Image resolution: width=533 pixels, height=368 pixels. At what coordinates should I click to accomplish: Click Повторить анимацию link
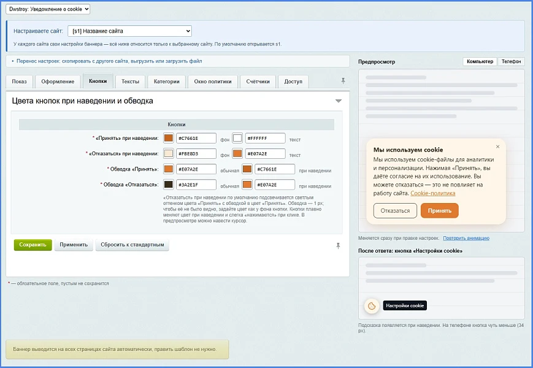[466, 238]
